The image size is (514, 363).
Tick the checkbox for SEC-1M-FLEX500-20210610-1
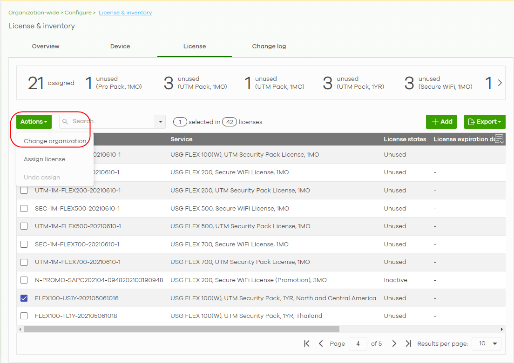click(24, 209)
